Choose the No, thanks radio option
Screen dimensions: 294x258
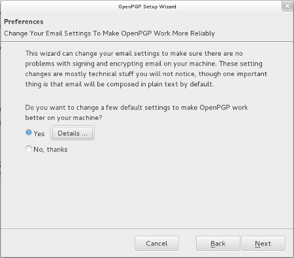29,149
